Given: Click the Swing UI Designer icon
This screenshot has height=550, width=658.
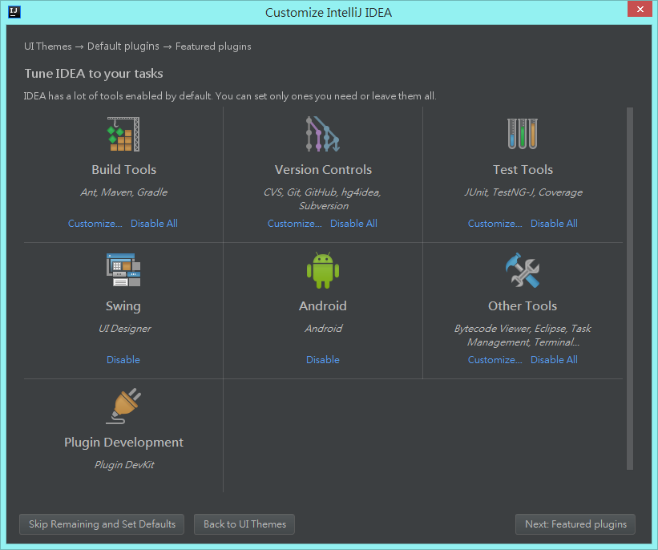Looking at the screenshot, I should click(x=123, y=270).
